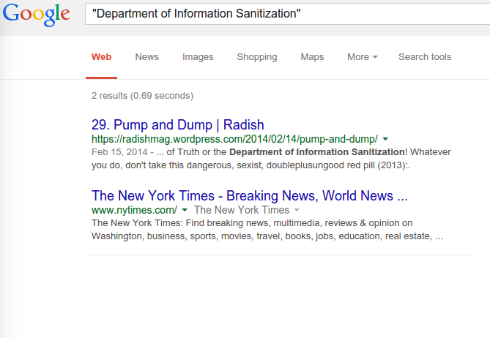Viewport: 490px width, 338px height.
Task: Click the search query input field
Action: coord(288,14)
